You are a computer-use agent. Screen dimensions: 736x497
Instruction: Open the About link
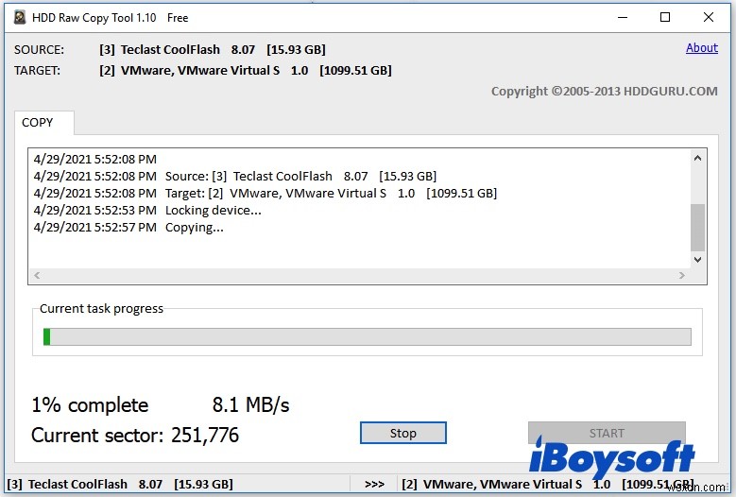pos(701,48)
